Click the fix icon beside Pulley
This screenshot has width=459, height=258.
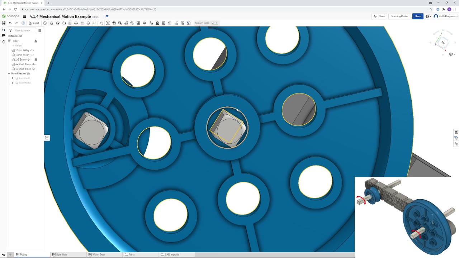tap(36, 41)
